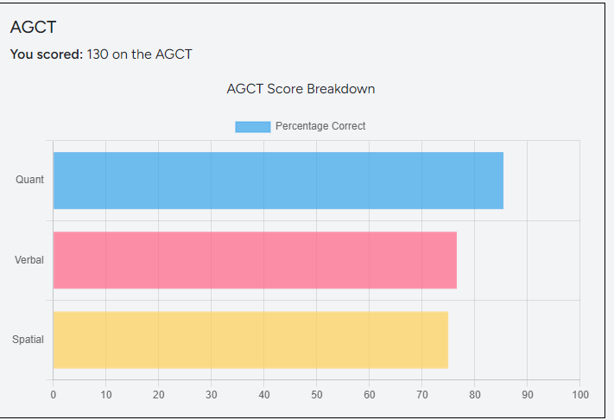This screenshot has height=420, width=614.
Task: Select the pink Verbal bar
Action: click(255, 260)
